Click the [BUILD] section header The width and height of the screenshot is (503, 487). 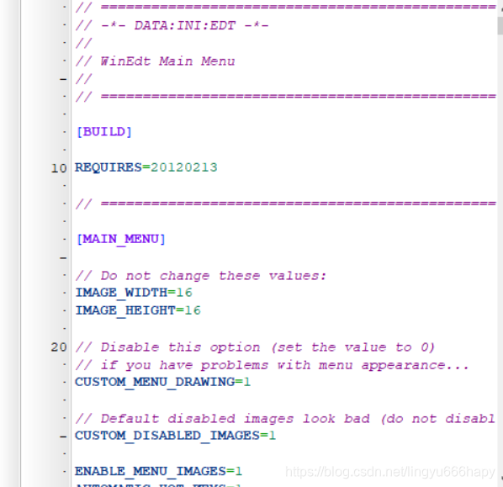click(104, 132)
